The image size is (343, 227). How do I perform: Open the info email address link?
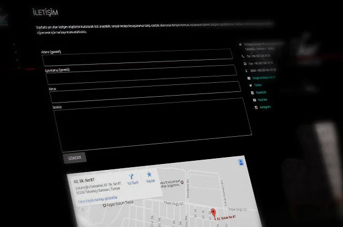(264, 77)
